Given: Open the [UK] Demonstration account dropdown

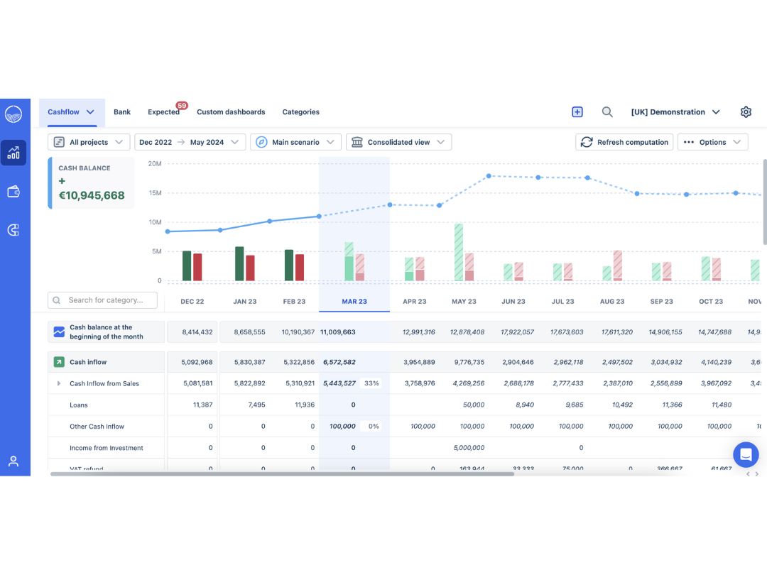Looking at the screenshot, I should click(x=675, y=112).
